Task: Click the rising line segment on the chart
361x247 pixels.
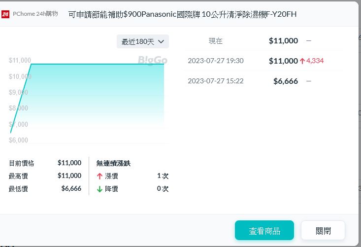Action: click(x=21, y=99)
